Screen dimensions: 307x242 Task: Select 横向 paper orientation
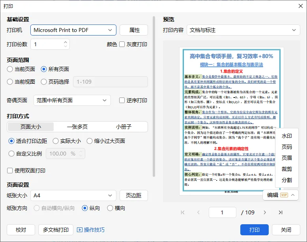coord(110,208)
